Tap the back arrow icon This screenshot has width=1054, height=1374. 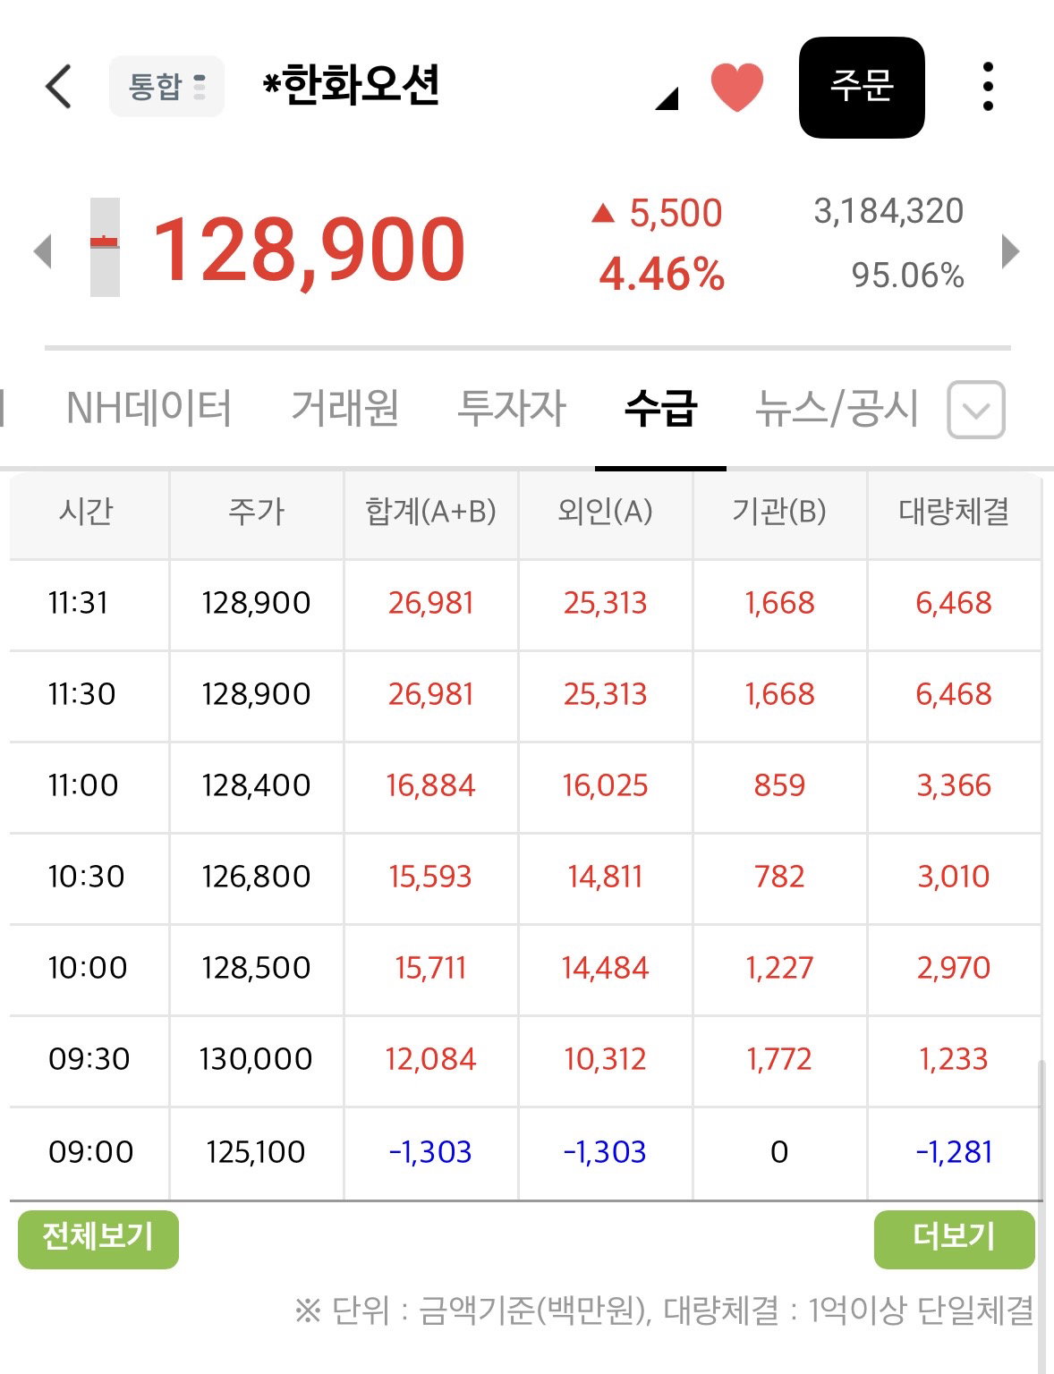(58, 87)
